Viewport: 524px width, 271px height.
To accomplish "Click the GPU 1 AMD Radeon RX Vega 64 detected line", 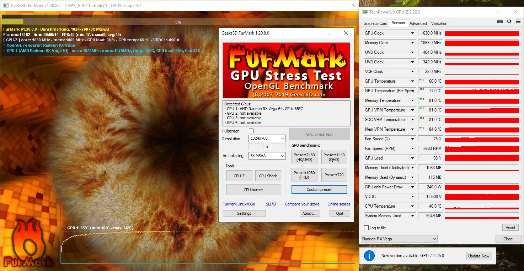I will (x=263, y=109).
